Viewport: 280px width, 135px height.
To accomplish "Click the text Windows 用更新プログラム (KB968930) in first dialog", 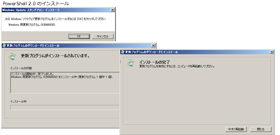I will 32,25.
